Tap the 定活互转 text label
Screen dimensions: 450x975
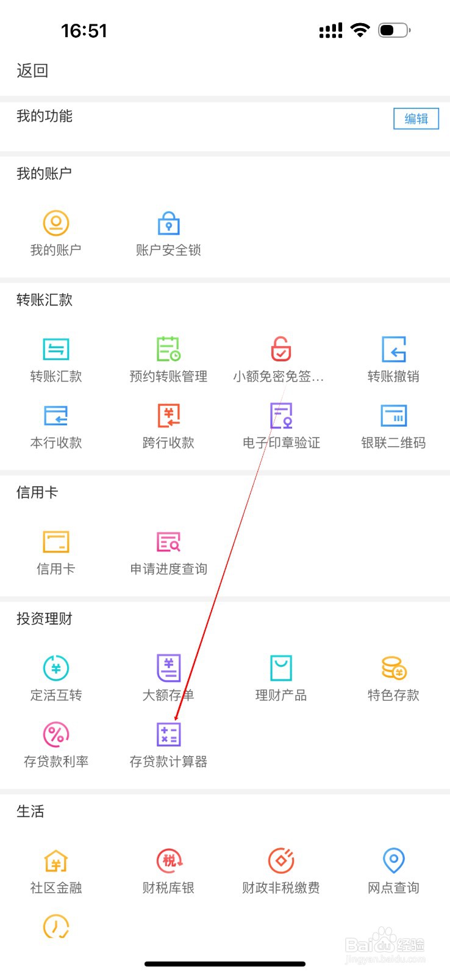pyautogui.click(x=56, y=695)
